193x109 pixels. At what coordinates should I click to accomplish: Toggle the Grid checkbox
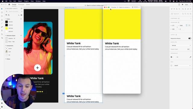click(171, 65)
